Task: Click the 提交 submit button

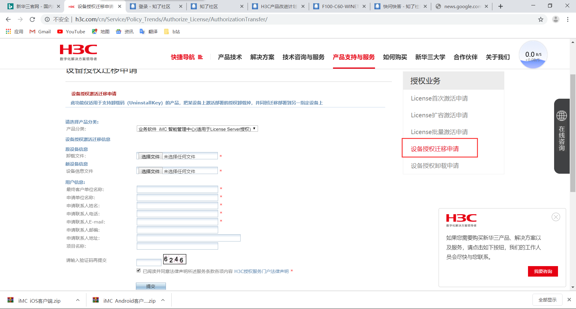Action: click(x=151, y=286)
